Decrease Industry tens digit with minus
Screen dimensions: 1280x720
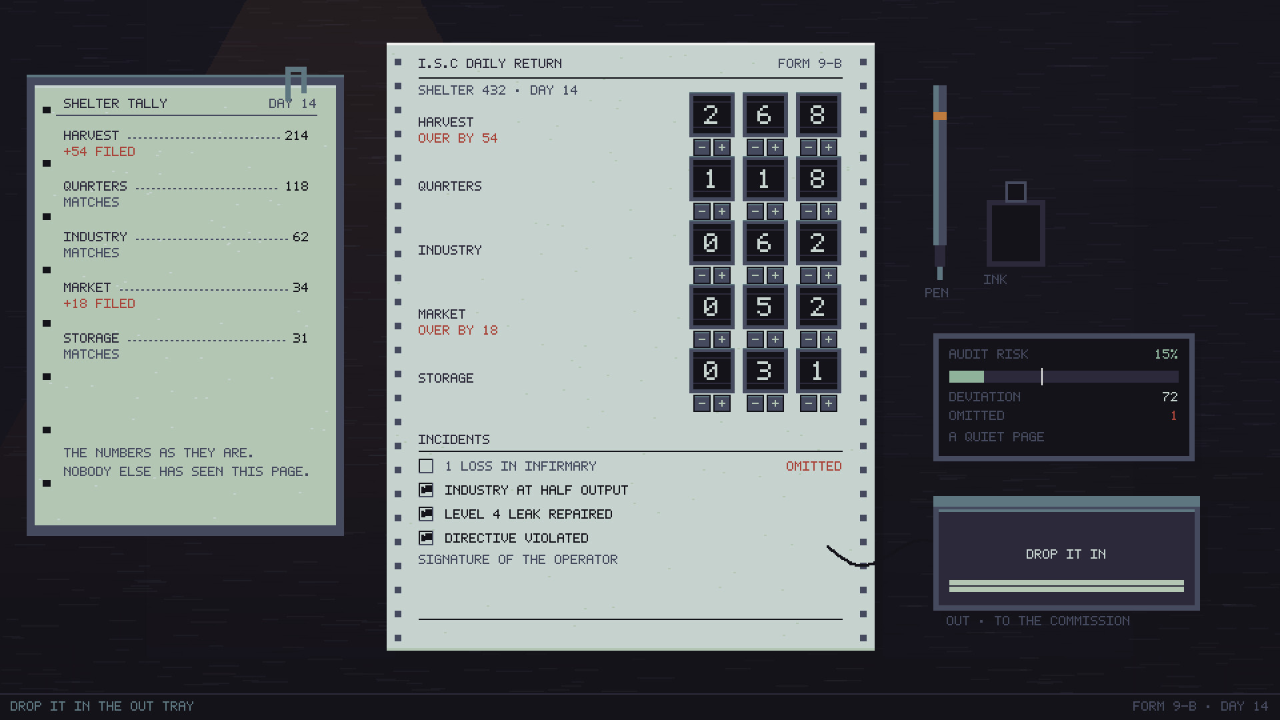755,275
